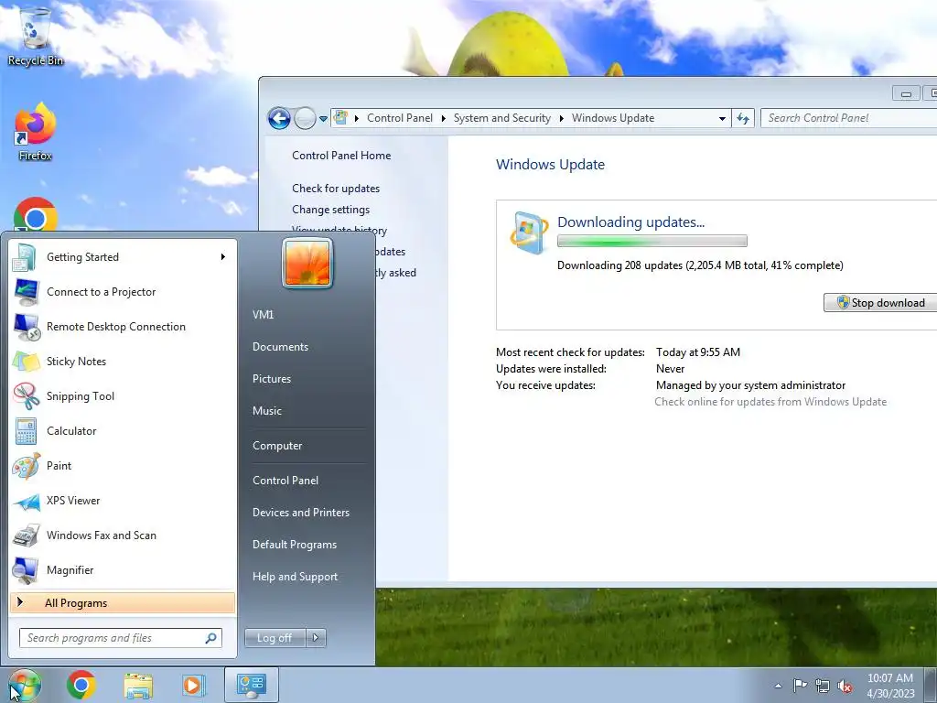Open the Chrome desktop shortcut icon

point(36,214)
